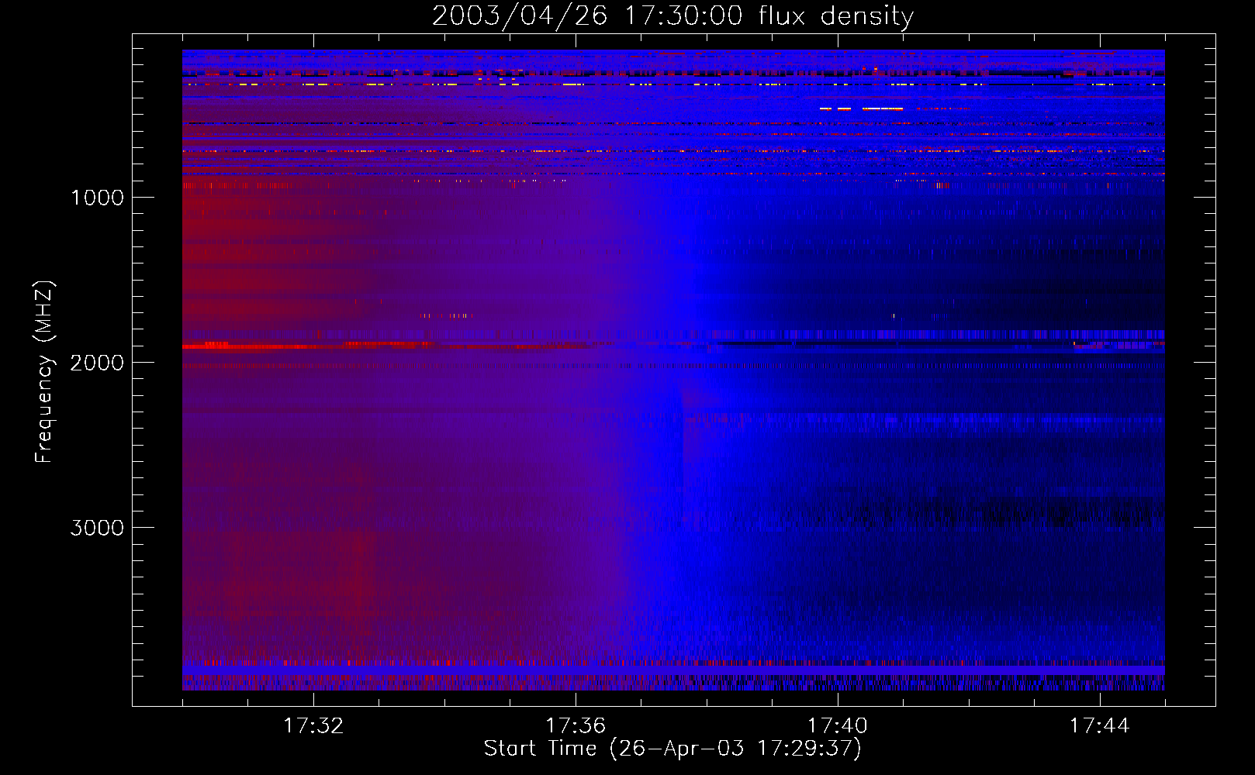Click the 17:36 time axis label
The width and height of the screenshot is (1255, 775).
click(x=576, y=726)
